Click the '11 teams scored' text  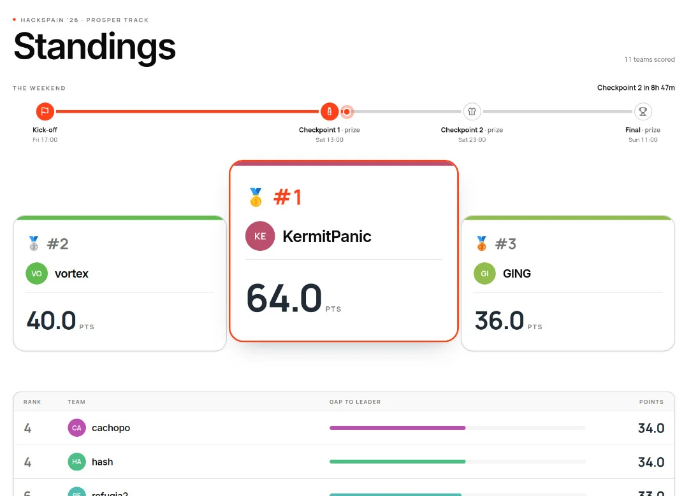click(650, 59)
